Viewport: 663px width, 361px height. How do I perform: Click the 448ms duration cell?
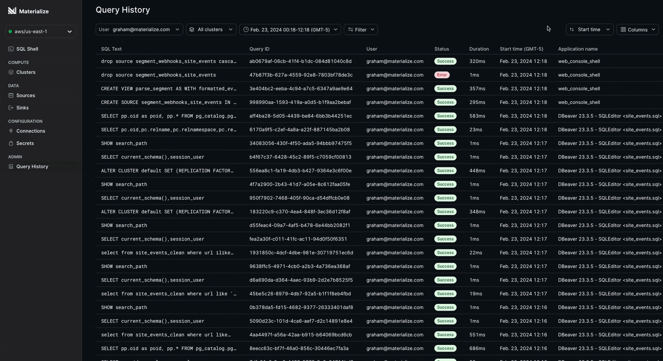click(x=477, y=171)
